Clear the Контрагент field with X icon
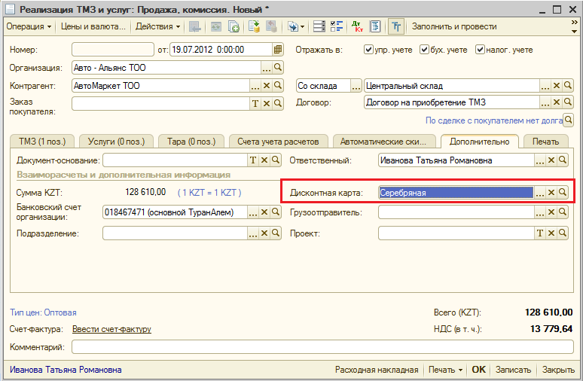Viewport: 583px width, 381px height. tap(266, 86)
